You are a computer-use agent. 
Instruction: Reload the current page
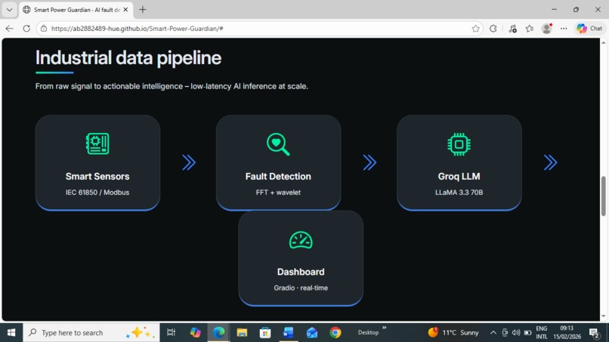(x=26, y=29)
